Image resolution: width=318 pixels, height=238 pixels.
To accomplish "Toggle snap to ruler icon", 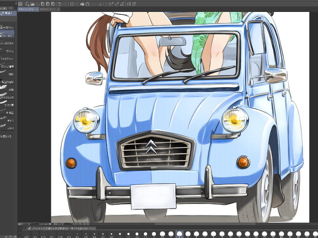I will tap(111, 4).
